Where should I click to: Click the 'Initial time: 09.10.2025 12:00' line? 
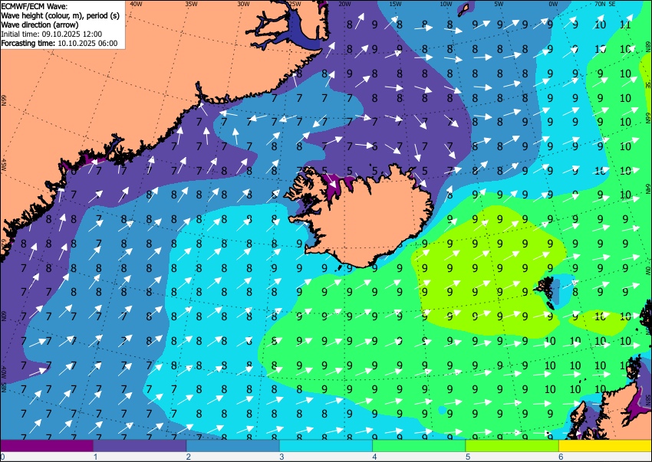pyautogui.click(x=51, y=34)
